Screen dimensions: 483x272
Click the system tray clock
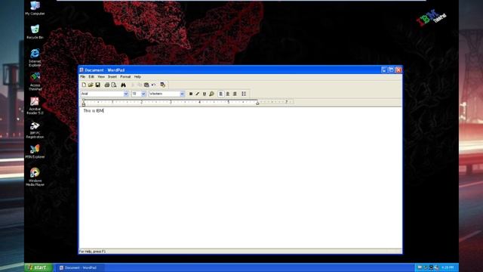(x=448, y=267)
